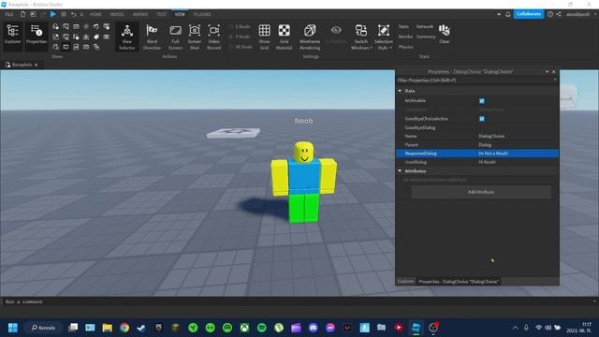Select the 2 Studs grid option

tap(241, 27)
